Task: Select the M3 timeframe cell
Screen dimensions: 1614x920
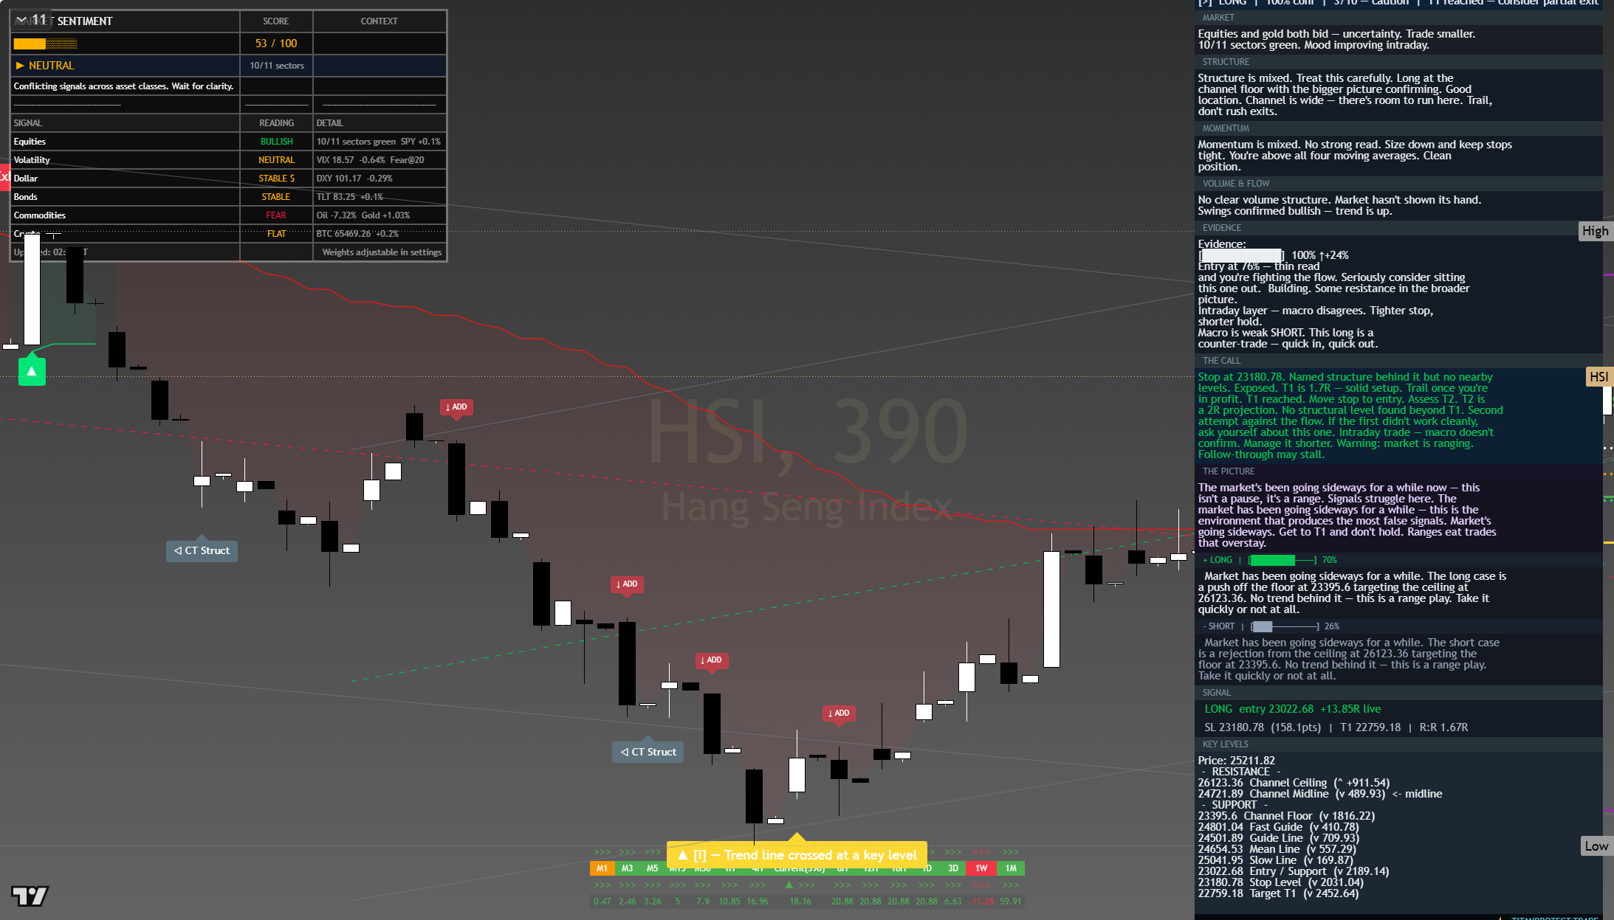Action: [628, 868]
